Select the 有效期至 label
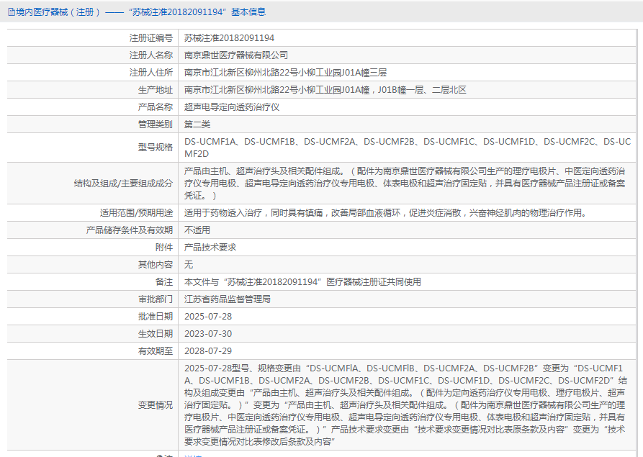 coord(156,350)
